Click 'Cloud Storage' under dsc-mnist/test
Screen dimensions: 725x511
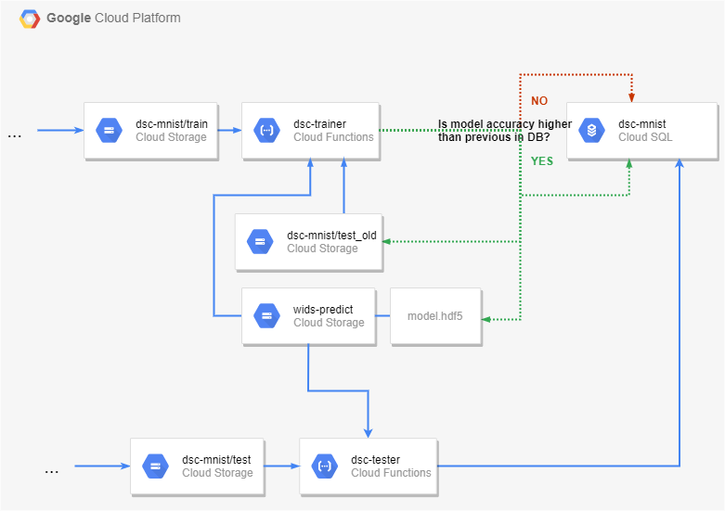point(217,473)
